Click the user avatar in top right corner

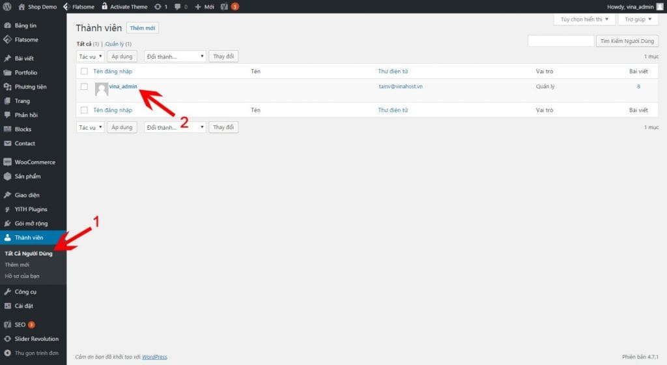pyautogui.click(x=660, y=7)
